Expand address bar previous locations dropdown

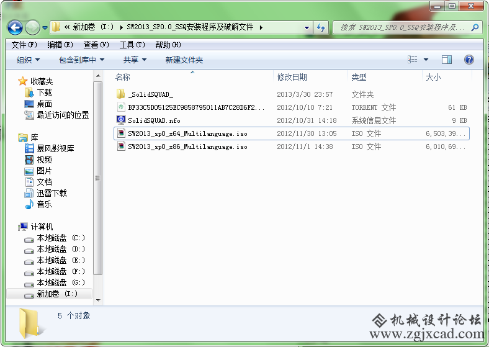[307, 27]
